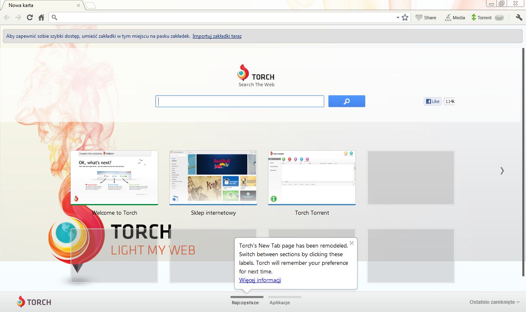Screen dimensions: 526x312
Task: Open the Torch Torrent thumbnail
Action: [x=312, y=177]
